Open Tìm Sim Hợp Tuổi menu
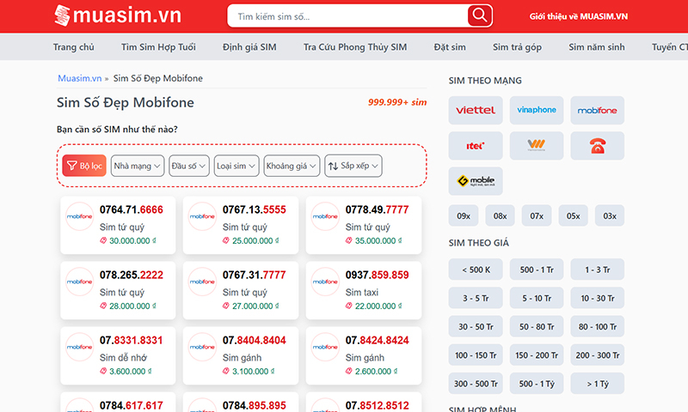The width and height of the screenshot is (688, 412). tap(158, 47)
